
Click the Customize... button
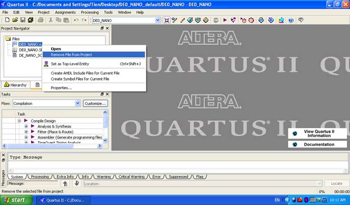[x=95, y=104]
